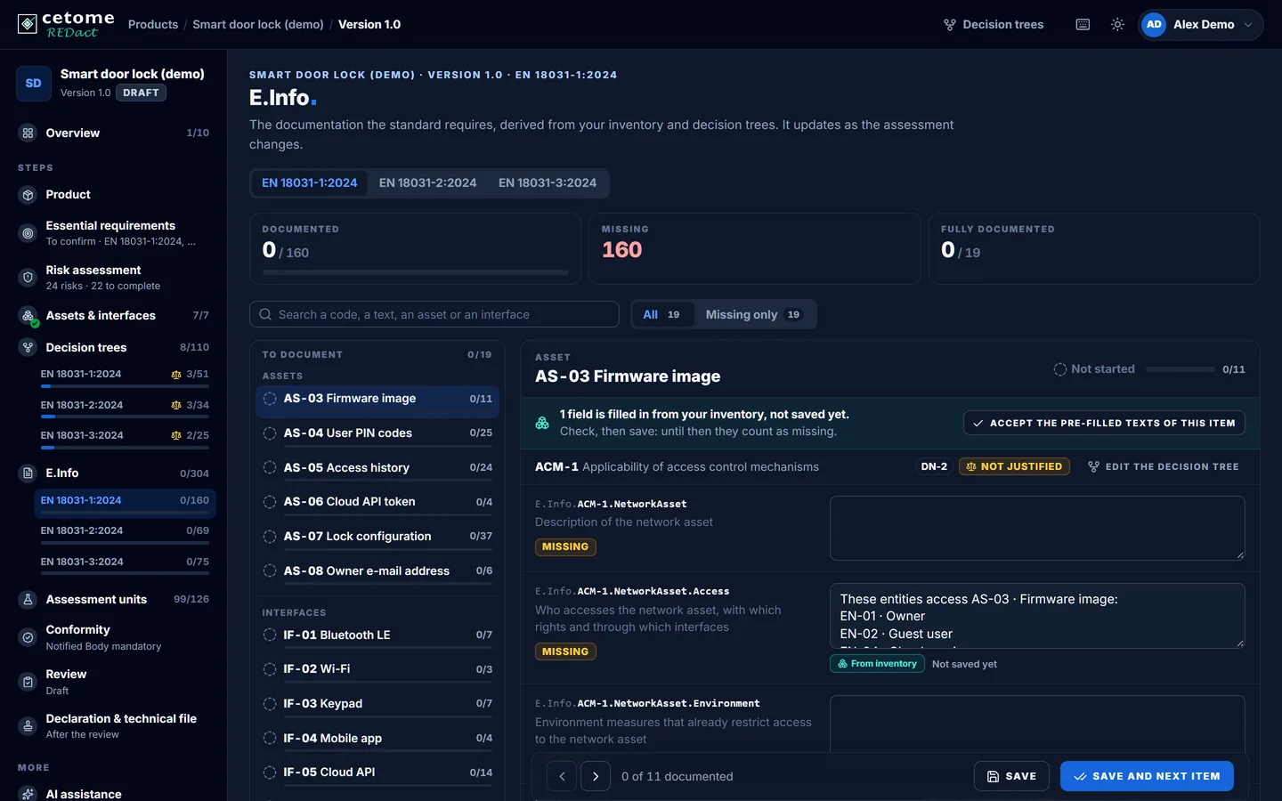The width and height of the screenshot is (1282, 801).
Task: Filter to Missing only items
Action: (x=753, y=314)
